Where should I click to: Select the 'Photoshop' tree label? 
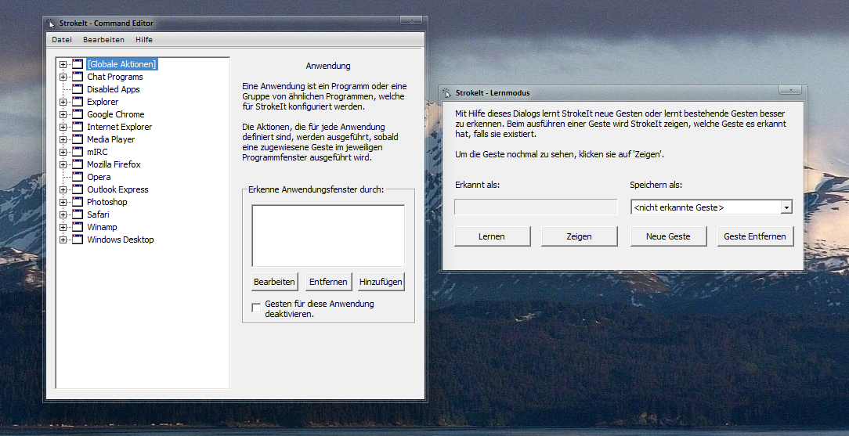(107, 202)
